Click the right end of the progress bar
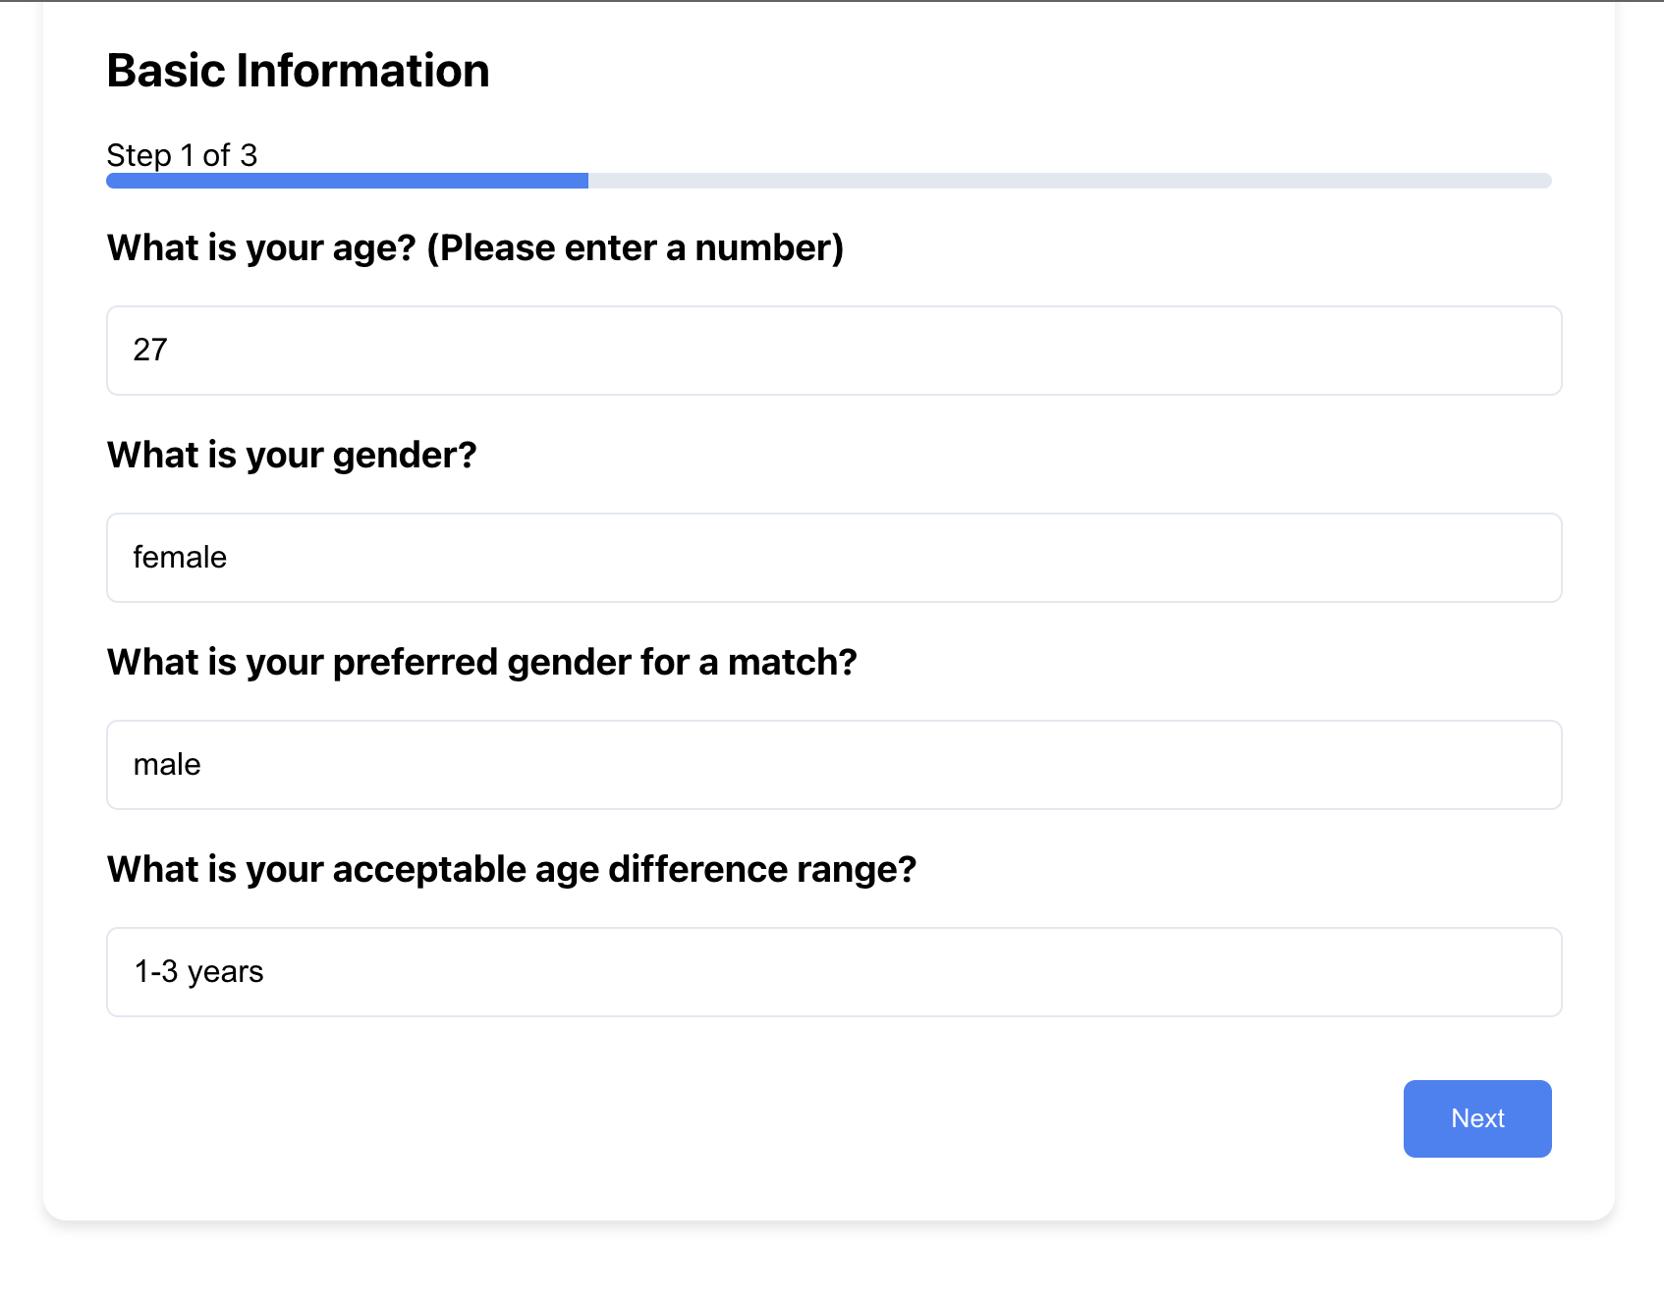The image size is (1664, 1302). 1542,181
